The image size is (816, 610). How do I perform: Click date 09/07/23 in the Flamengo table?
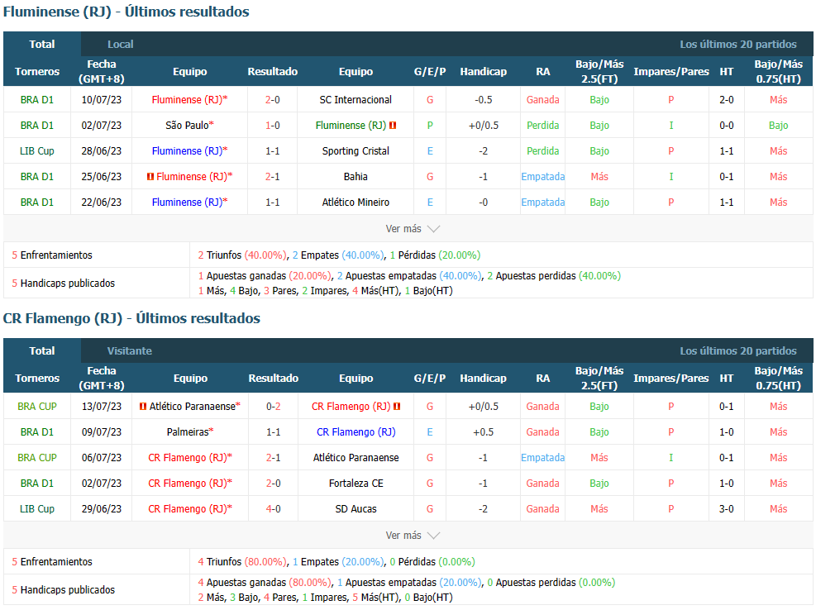[x=102, y=432]
